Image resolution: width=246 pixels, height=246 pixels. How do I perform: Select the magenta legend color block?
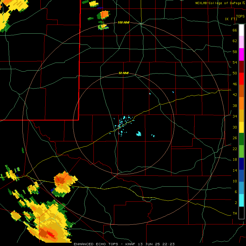[x=241, y=54]
